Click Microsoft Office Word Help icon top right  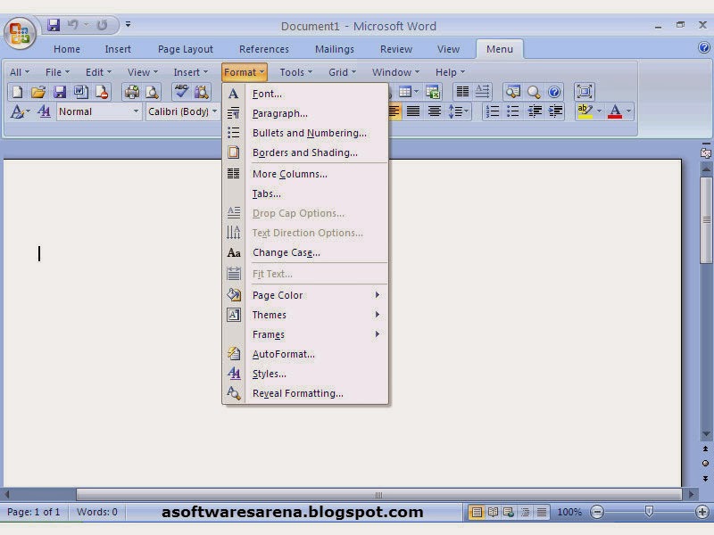(704, 48)
